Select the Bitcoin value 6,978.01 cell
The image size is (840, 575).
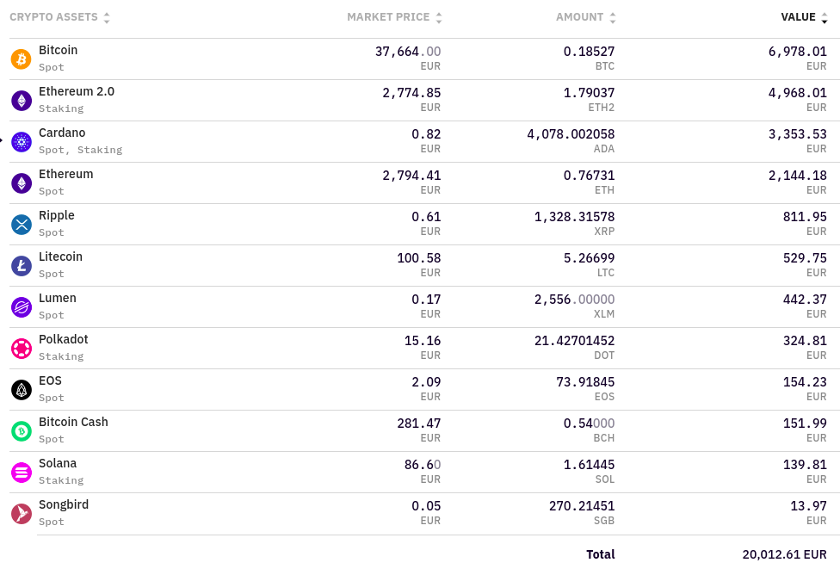(x=797, y=52)
